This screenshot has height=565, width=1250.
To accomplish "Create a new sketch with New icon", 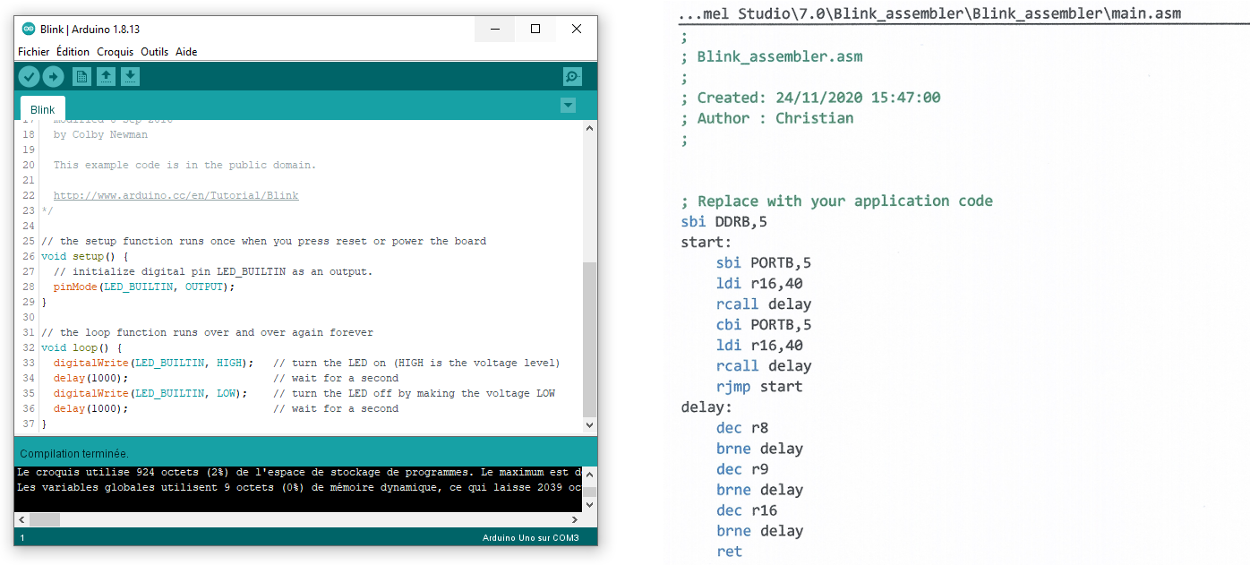I will click(81, 77).
